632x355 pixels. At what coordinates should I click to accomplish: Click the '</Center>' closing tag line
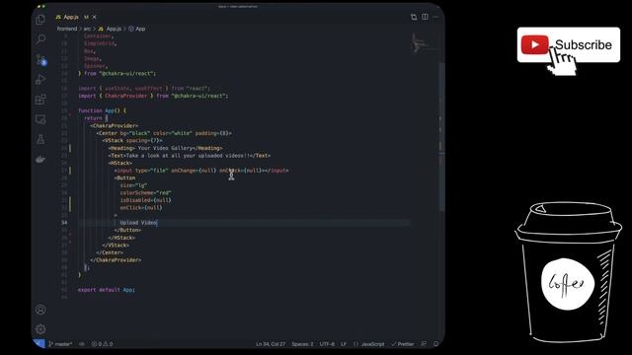(x=110, y=252)
